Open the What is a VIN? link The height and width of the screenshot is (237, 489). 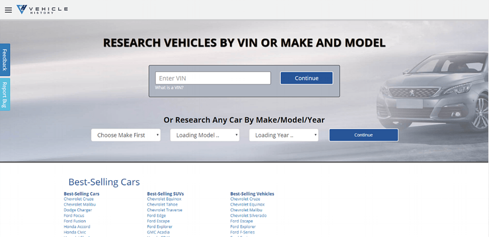pyautogui.click(x=169, y=87)
